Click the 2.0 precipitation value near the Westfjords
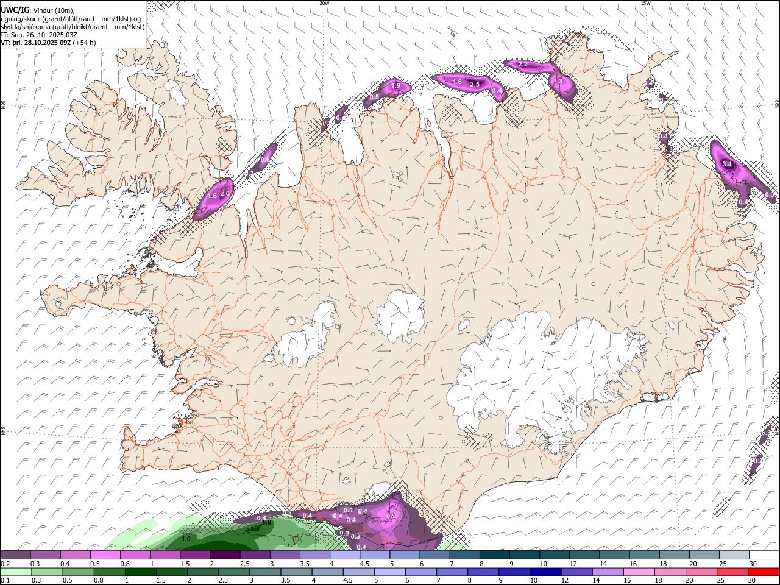The image size is (780, 585). pos(225,193)
